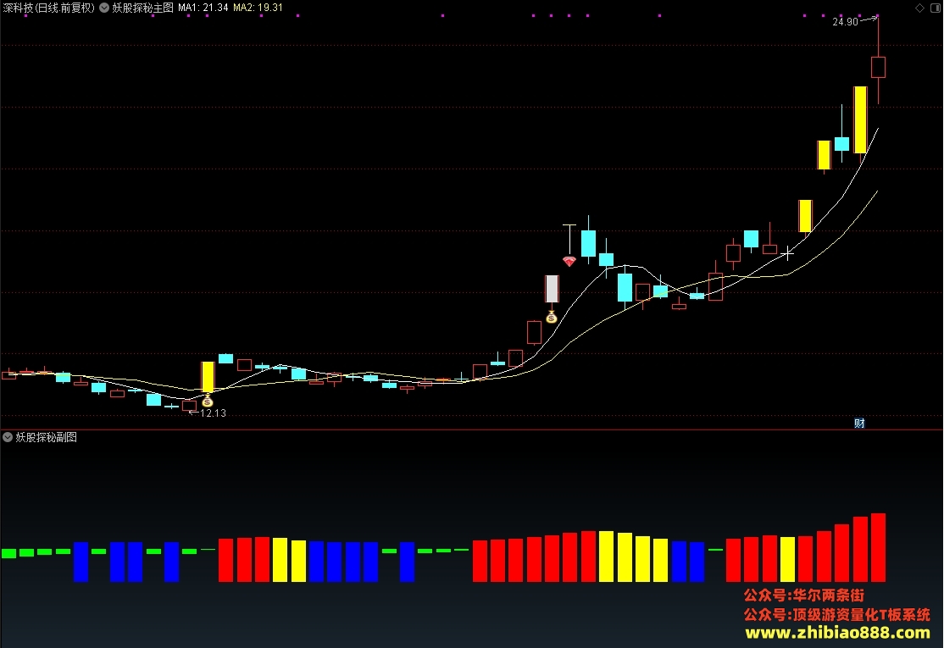Click the money bag icon near 12.13 low
The width and height of the screenshot is (944, 648).
pos(207,401)
